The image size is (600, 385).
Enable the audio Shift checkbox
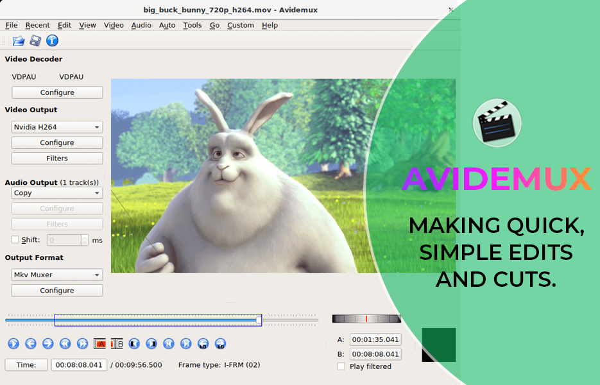coord(15,239)
